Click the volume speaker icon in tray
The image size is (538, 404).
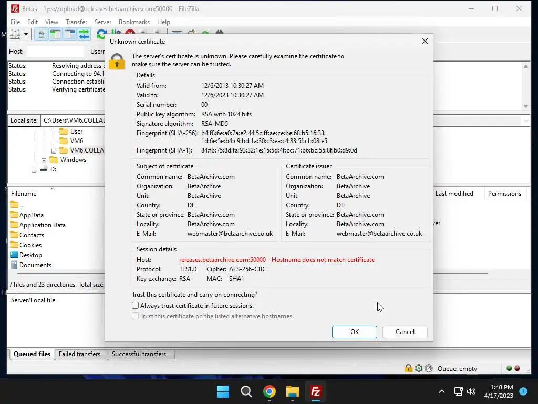tap(471, 391)
